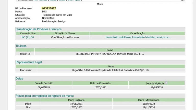Select the Vide Situação do Processo cell
Image resolution: width=196 pixels, height=110 pixels.
(65, 37)
